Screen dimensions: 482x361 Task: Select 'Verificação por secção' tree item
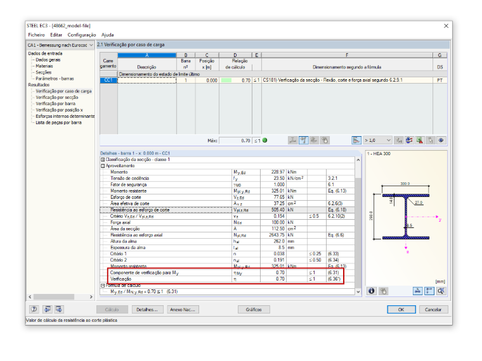pyautogui.click(x=57, y=98)
